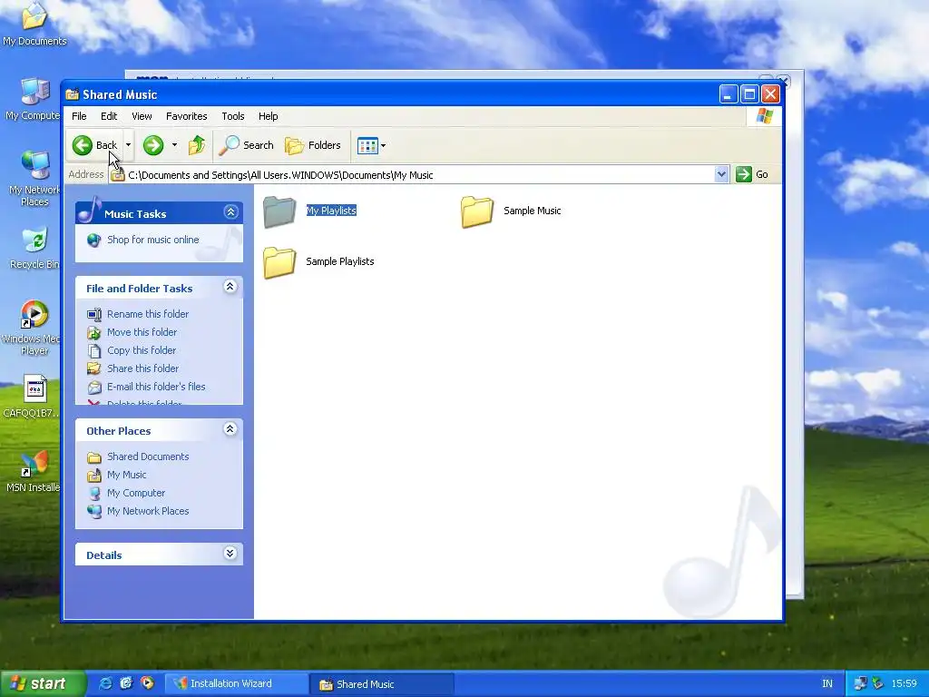
Task: Click Share this folder
Action: (142, 368)
